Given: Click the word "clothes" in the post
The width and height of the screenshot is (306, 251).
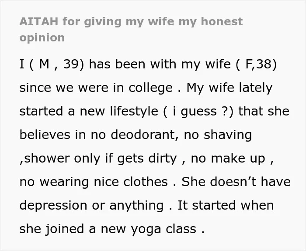Looking at the screenshot, I should coord(146,182).
